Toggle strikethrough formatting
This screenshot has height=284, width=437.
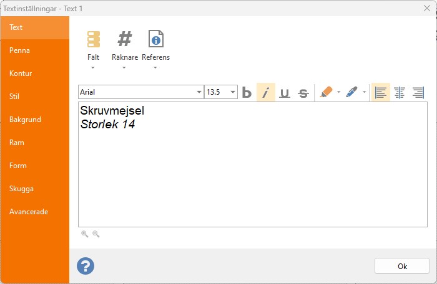pyautogui.click(x=303, y=93)
